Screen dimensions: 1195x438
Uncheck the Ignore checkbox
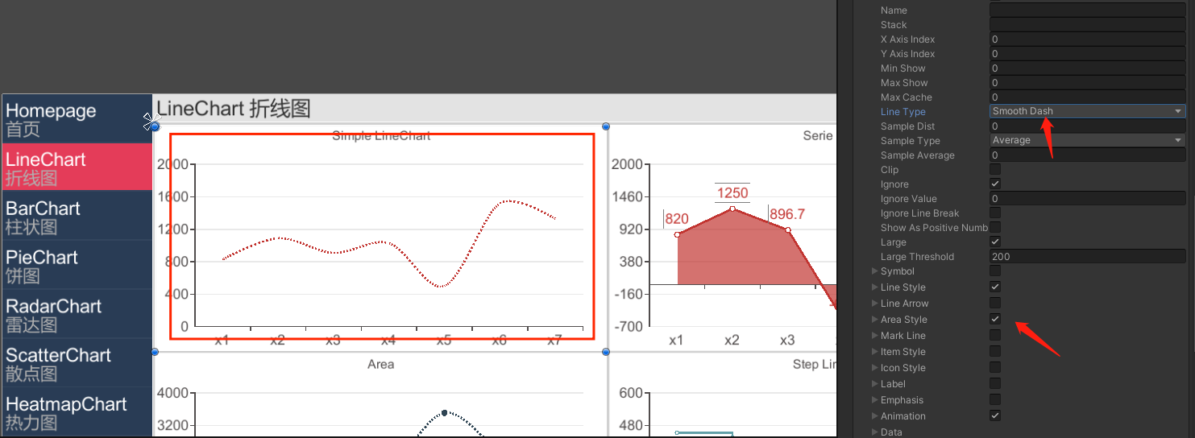995,184
